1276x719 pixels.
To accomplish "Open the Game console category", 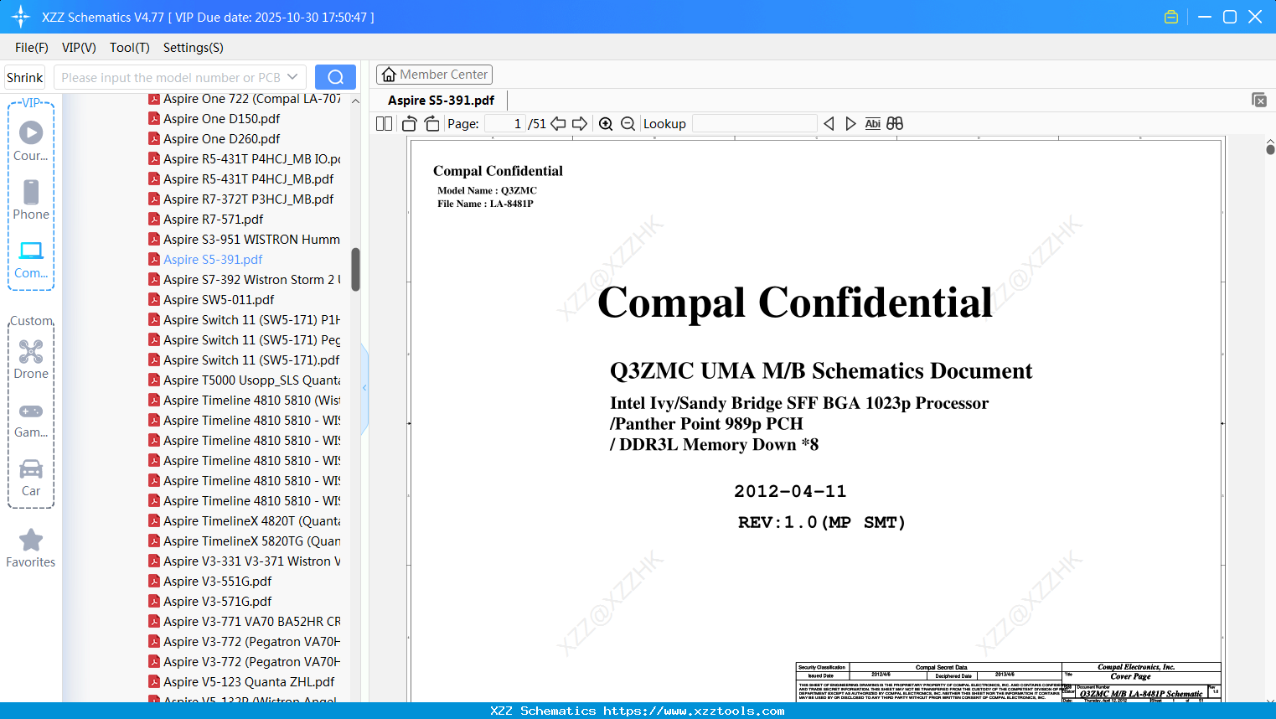I will point(31,419).
